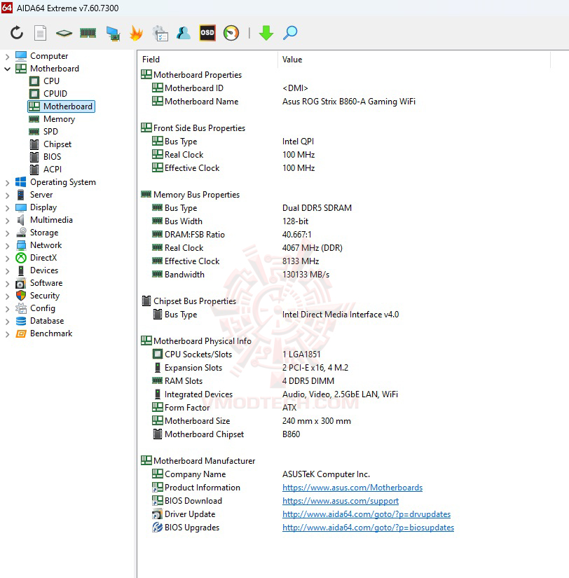Expand the Multimedia tree node

7,221
